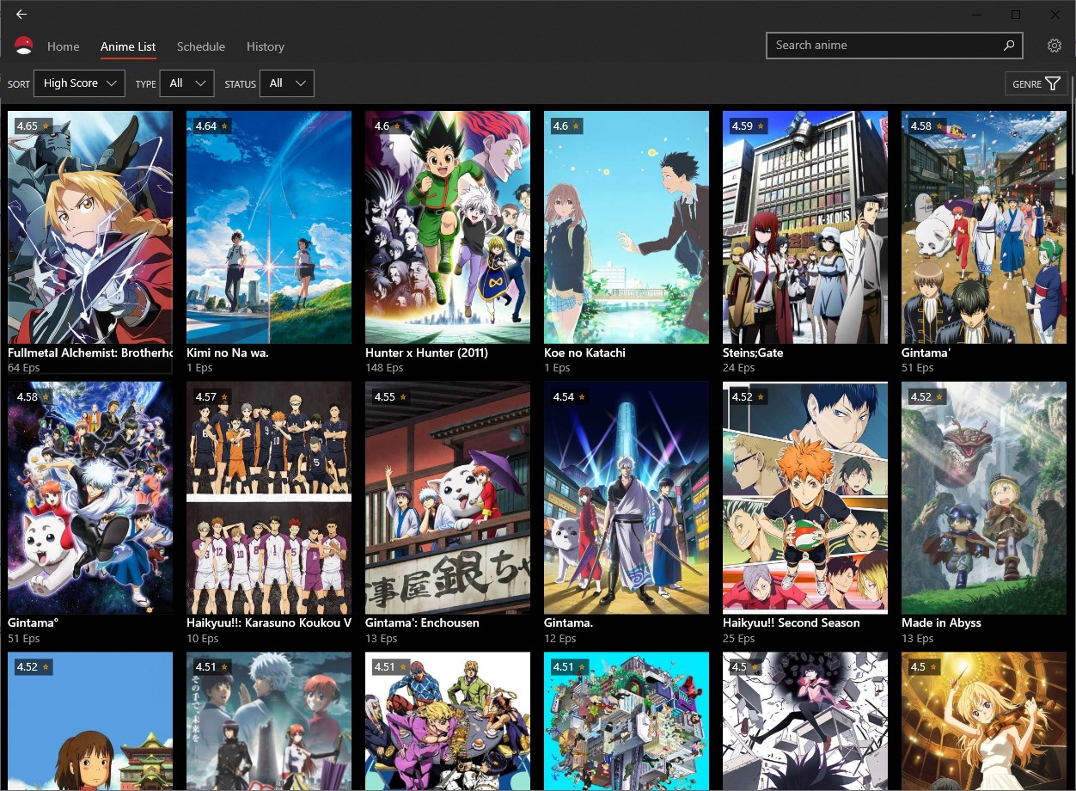Click the 4.55 score badge

pos(391,396)
